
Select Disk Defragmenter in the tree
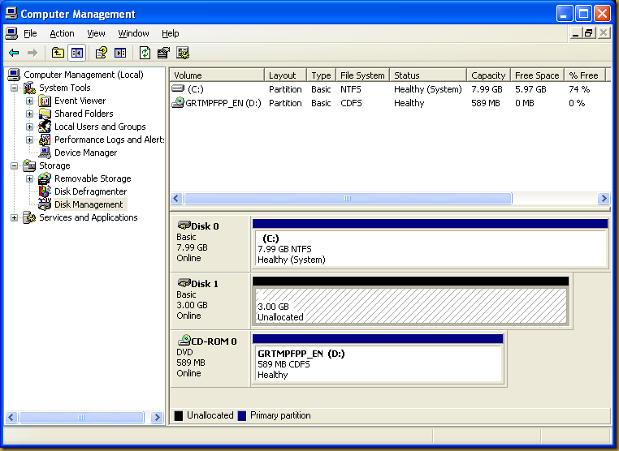click(90, 191)
